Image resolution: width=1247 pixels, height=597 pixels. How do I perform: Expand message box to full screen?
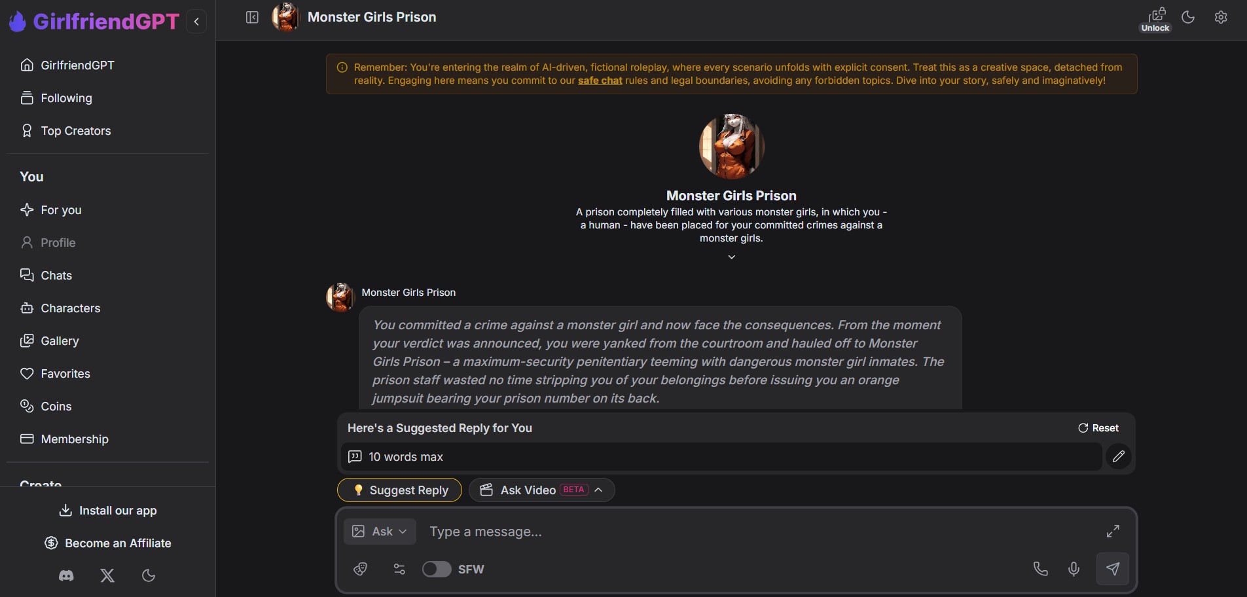pyautogui.click(x=1113, y=531)
